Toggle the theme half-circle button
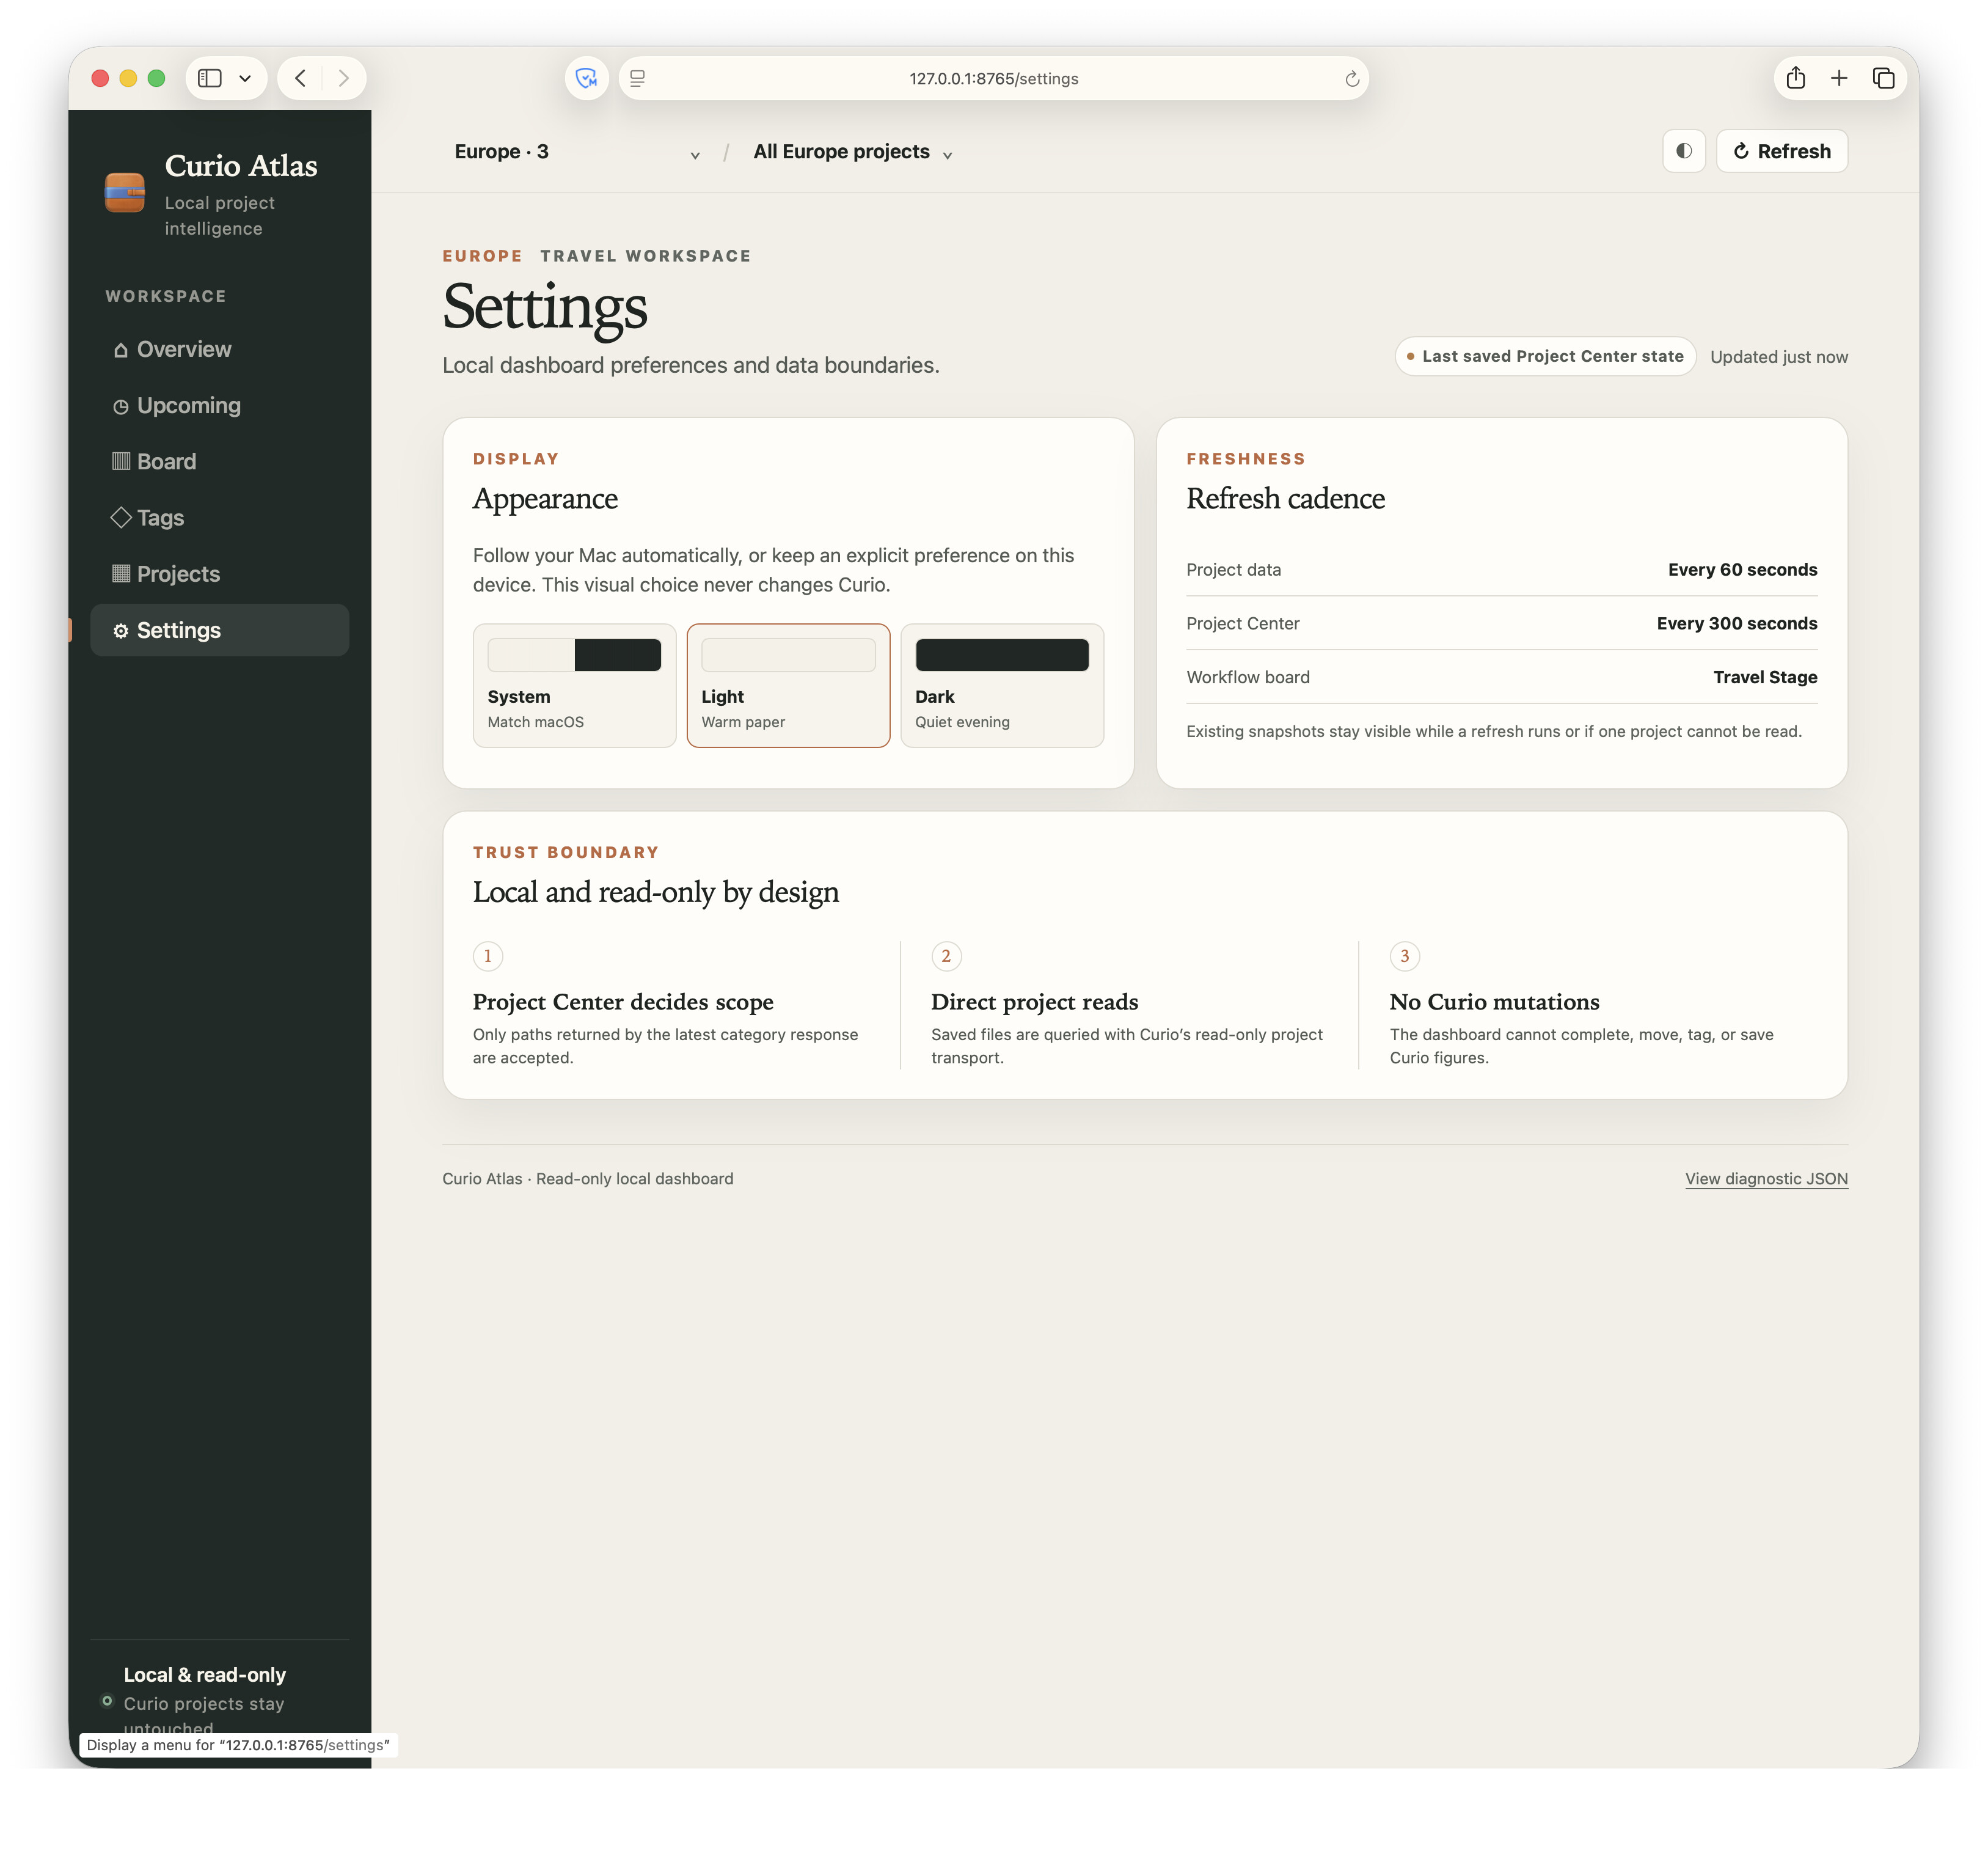The width and height of the screenshot is (1988, 1859). point(1684,151)
